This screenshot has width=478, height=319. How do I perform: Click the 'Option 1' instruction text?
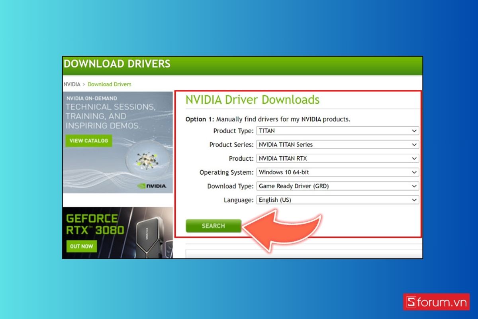point(268,119)
